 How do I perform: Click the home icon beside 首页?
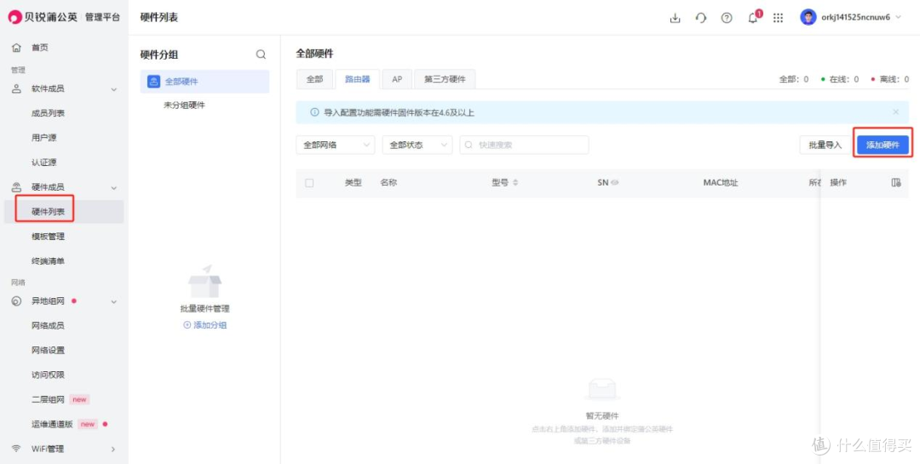pyautogui.click(x=16, y=48)
